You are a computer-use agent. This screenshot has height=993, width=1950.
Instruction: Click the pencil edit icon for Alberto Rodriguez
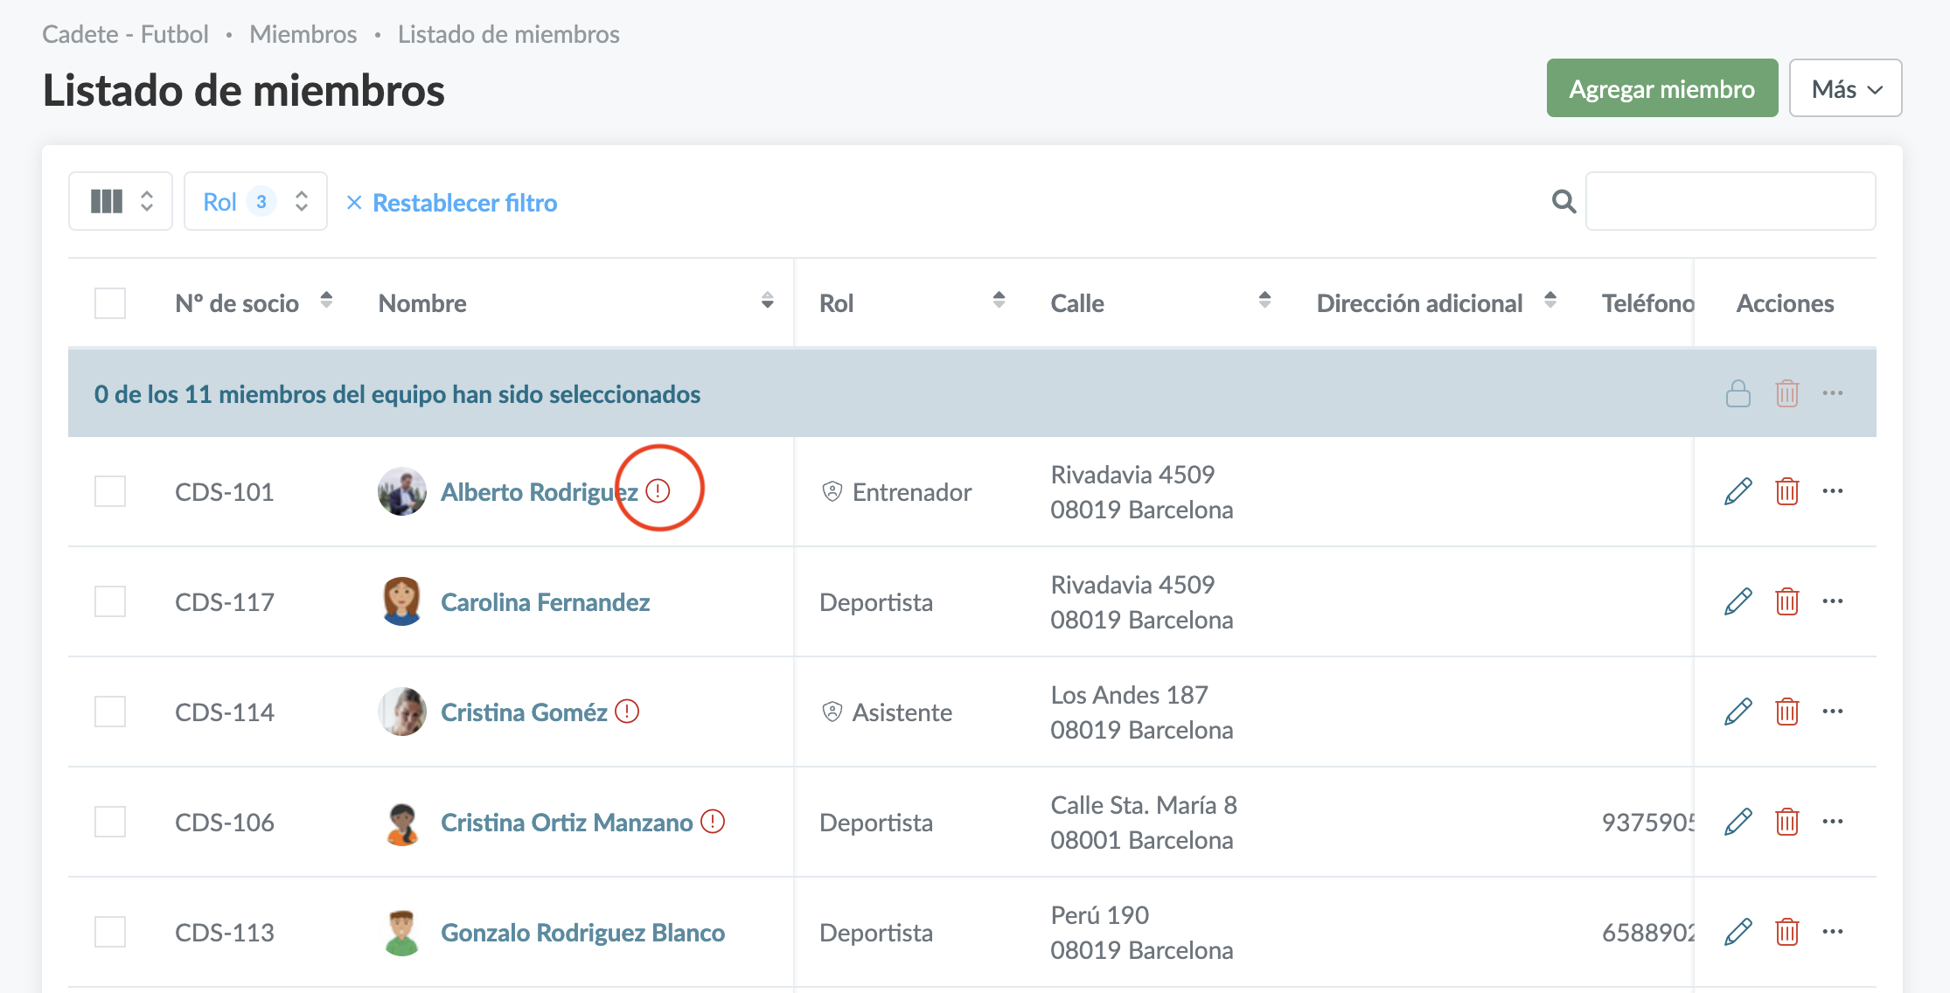(x=1738, y=491)
